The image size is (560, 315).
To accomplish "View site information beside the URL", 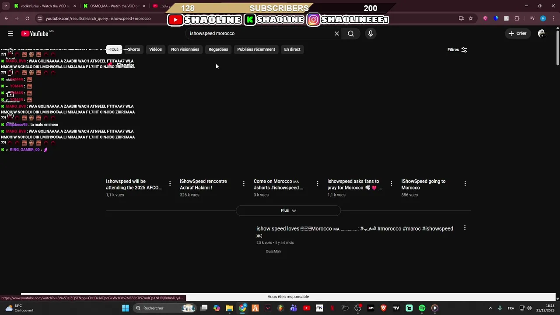I will pos(40,18).
